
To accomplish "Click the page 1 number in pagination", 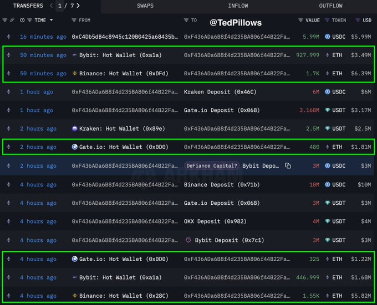I will click(60, 6).
